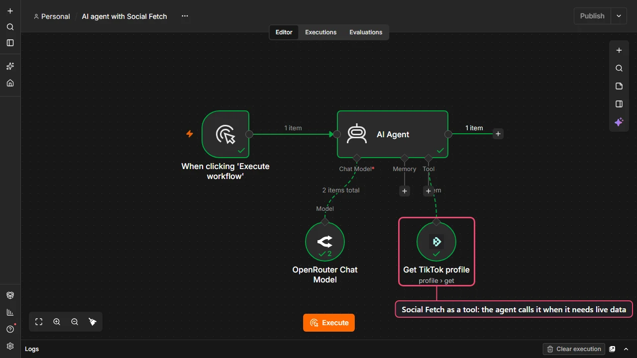637x358 pixels.
Task: Add a node with the right toolbar plus
Action: (x=619, y=50)
